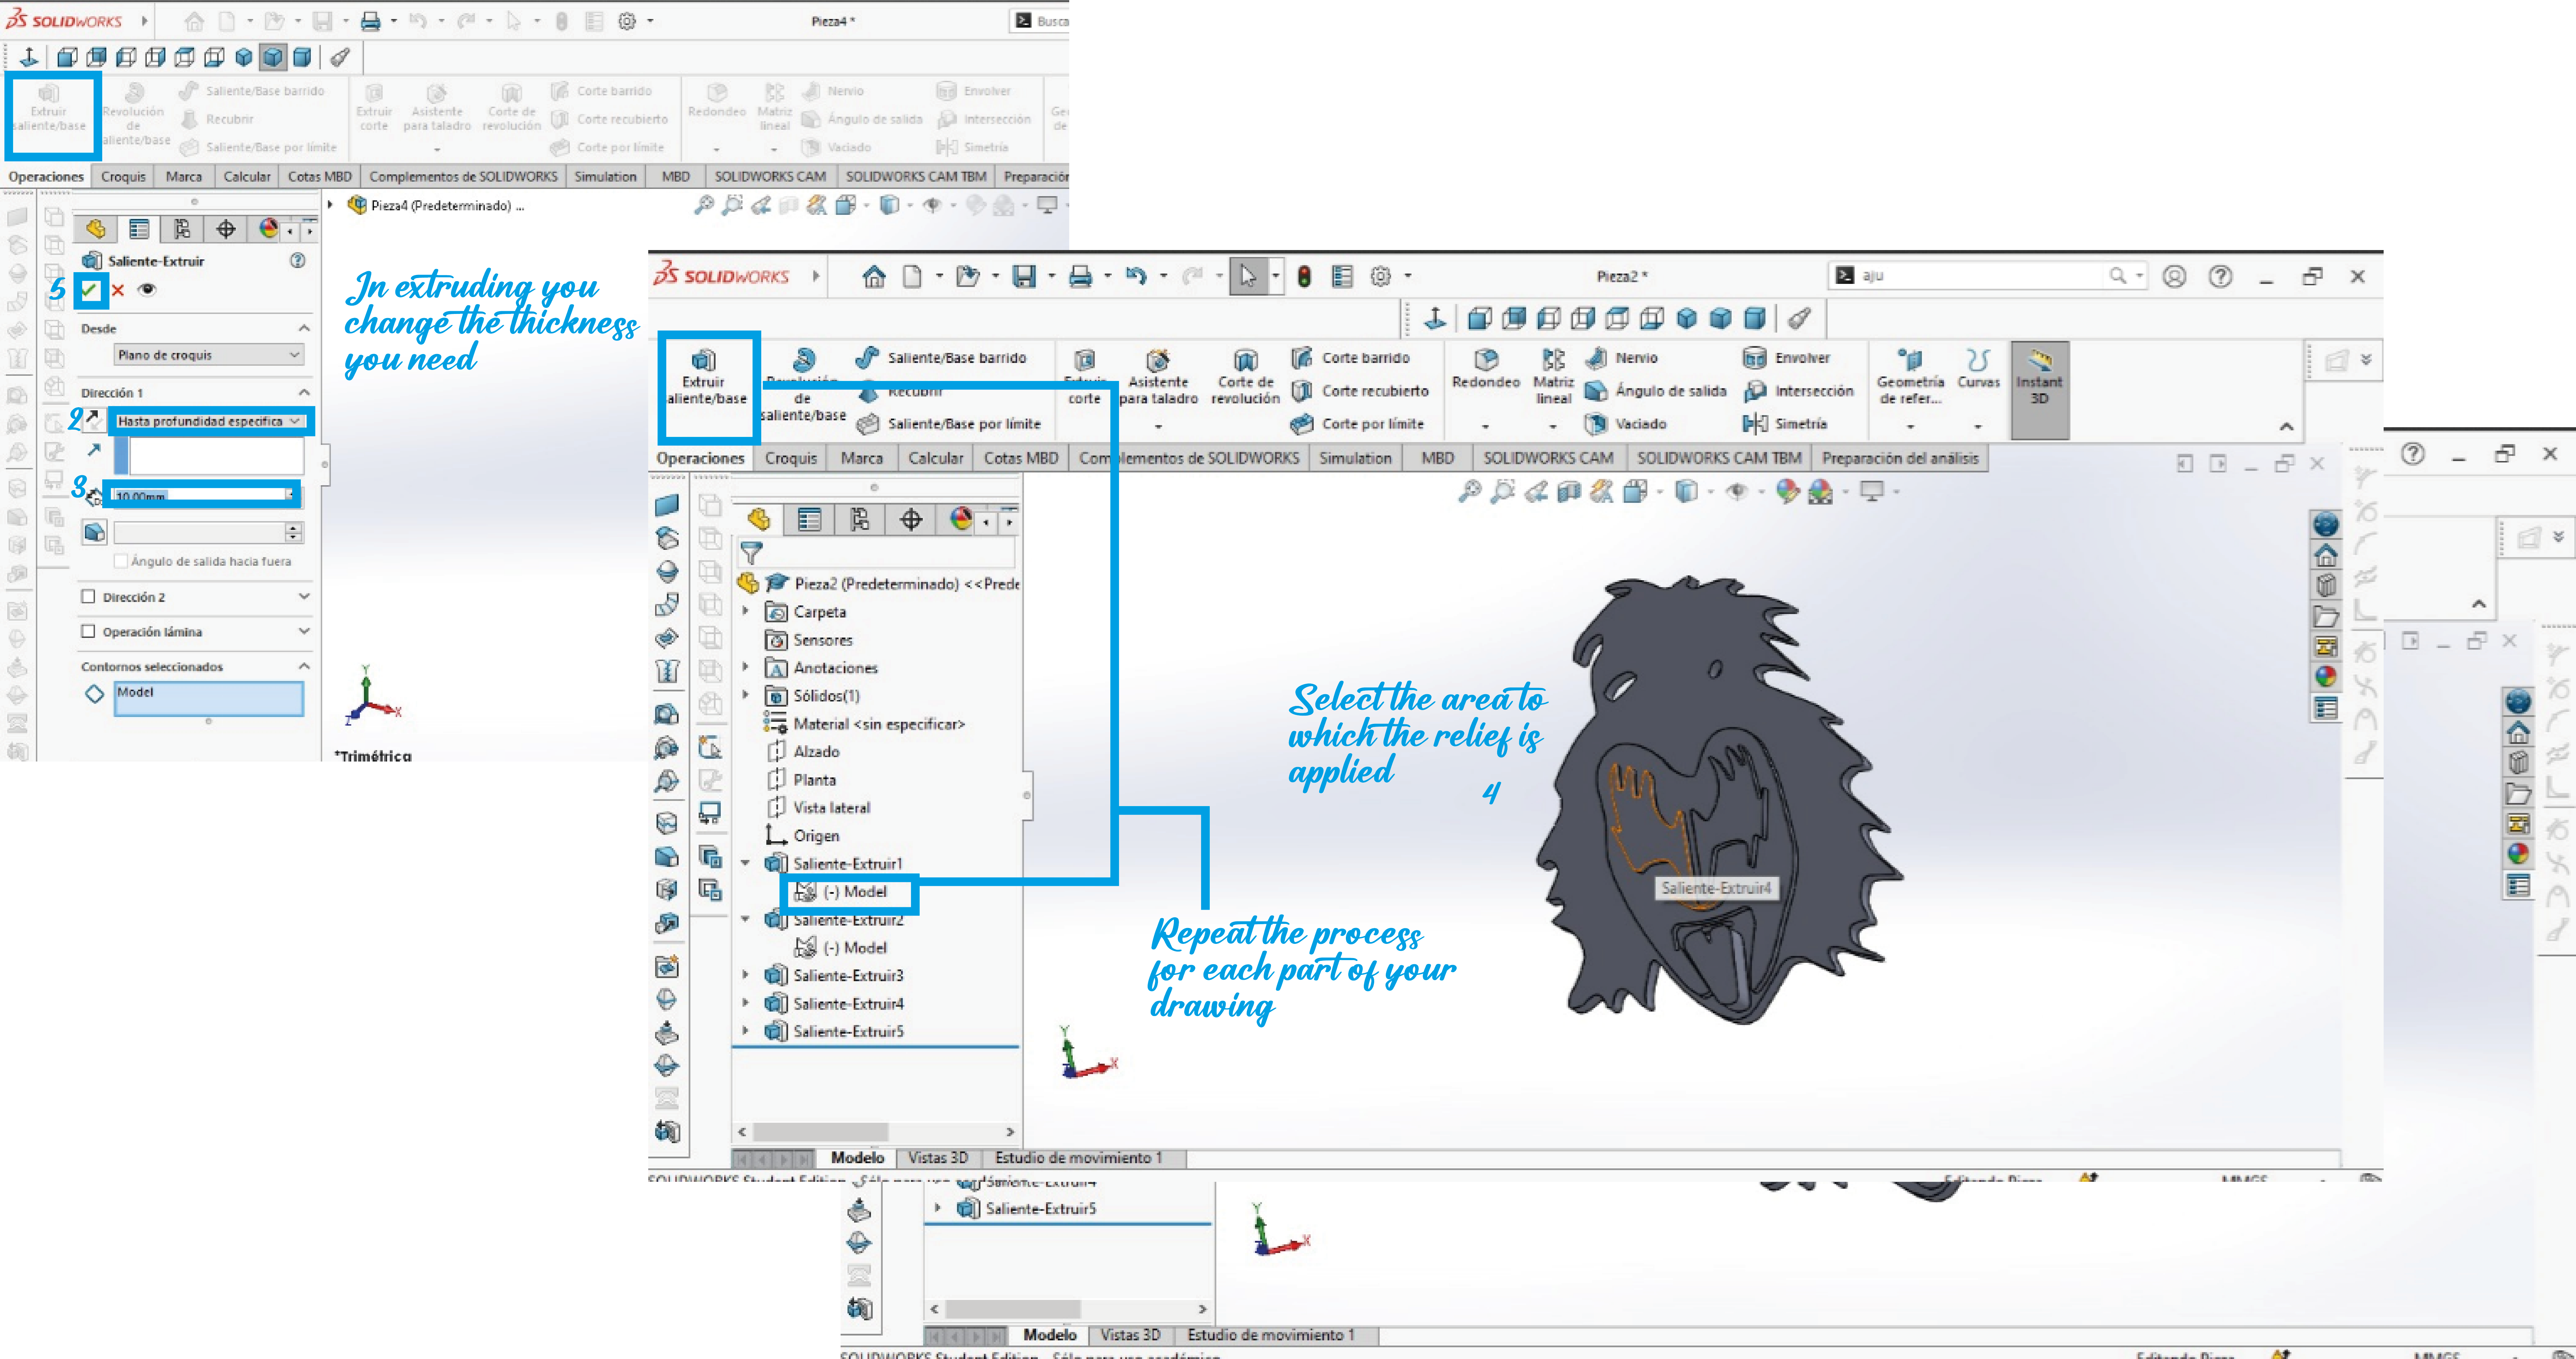The width and height of the screenshot is (2576, 1359).
Task: Toggle the detailed preview eye icon
Action: click(147, 290)
